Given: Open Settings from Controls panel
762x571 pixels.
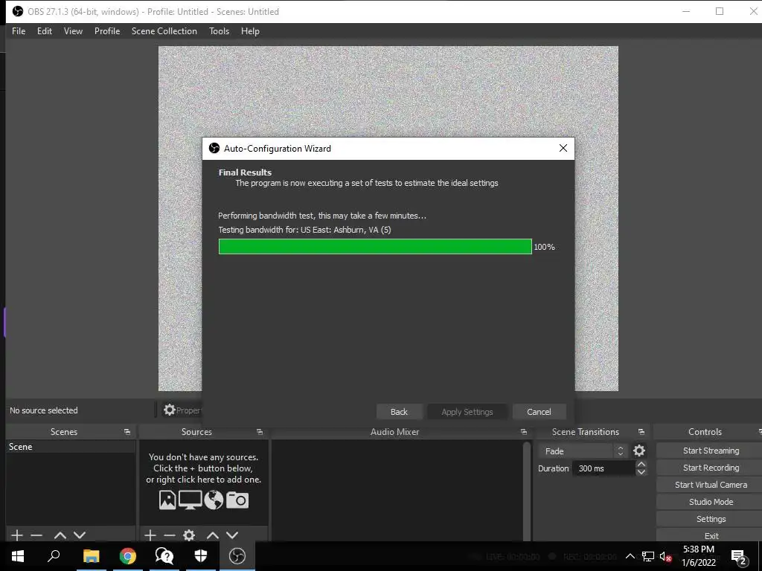Looking at the screenshot, I should pos(711,518).
